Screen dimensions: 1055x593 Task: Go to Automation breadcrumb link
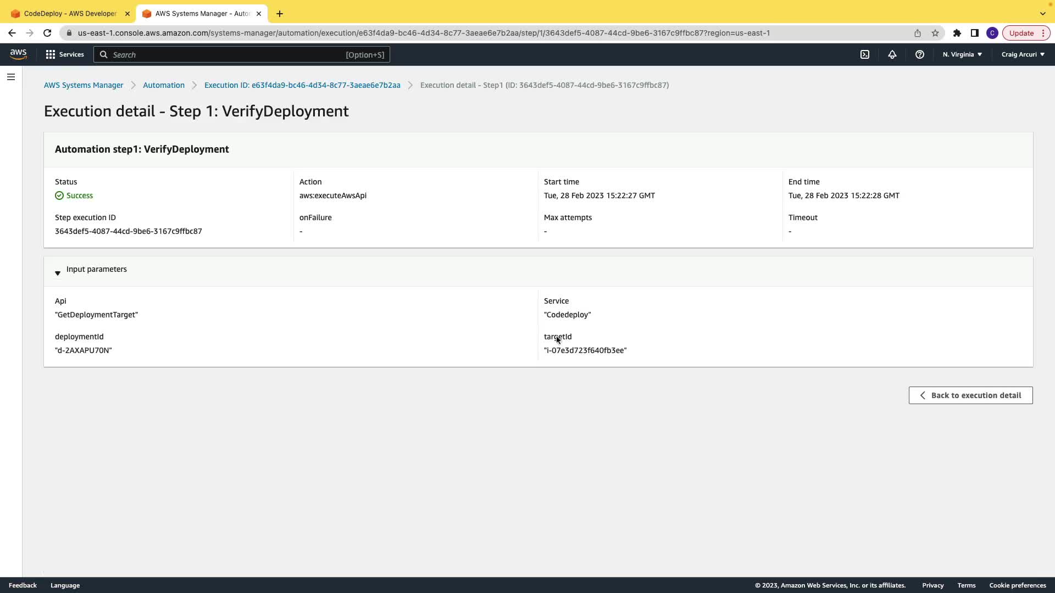[x=164, y=85]
